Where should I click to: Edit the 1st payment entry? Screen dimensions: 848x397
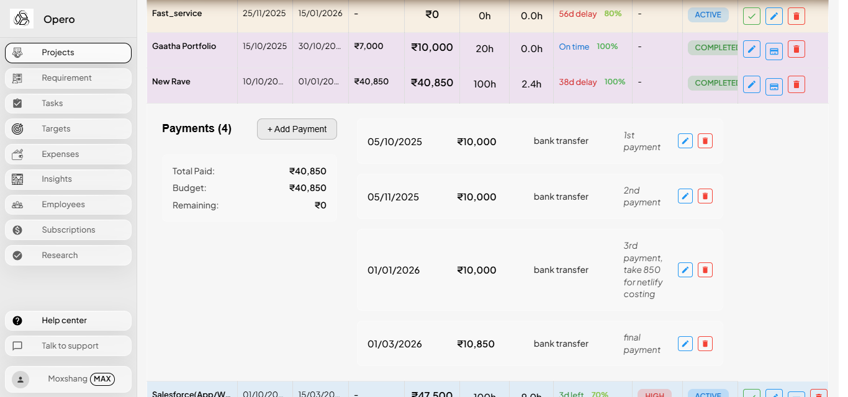point(685,141)
